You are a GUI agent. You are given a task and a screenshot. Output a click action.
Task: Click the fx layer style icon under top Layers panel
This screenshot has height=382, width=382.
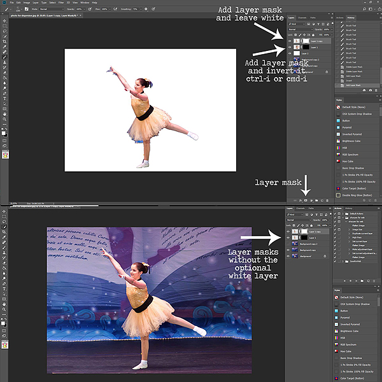tap(301, 201)
